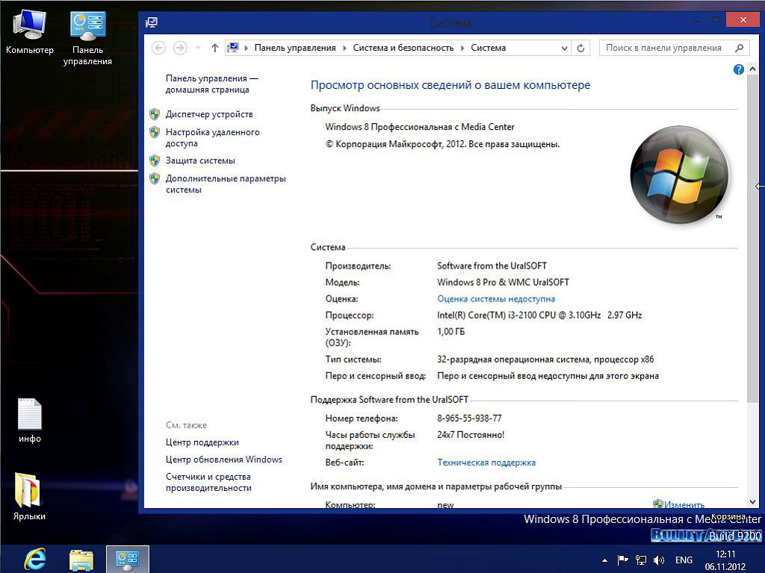Open Счетчики и средства производительности
This screenshot has height=573, width=765.
coord(208,483)
